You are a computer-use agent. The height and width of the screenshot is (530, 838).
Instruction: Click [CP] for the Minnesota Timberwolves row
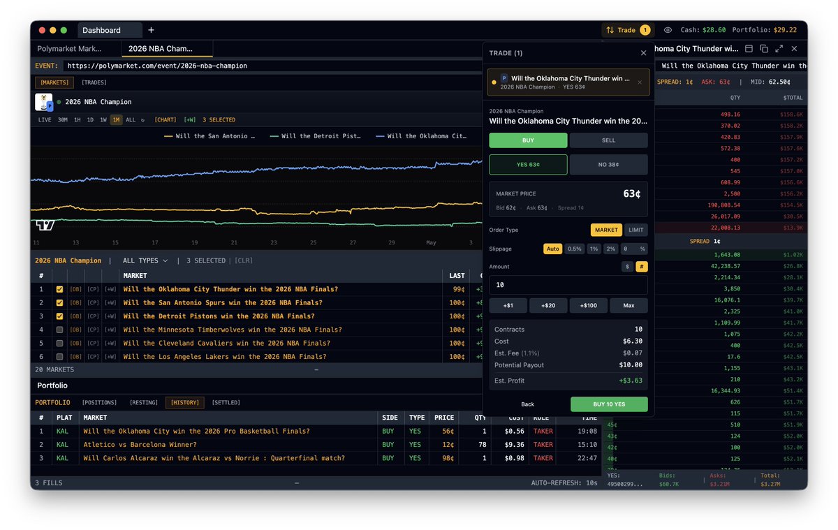click(x=93, y=330)
